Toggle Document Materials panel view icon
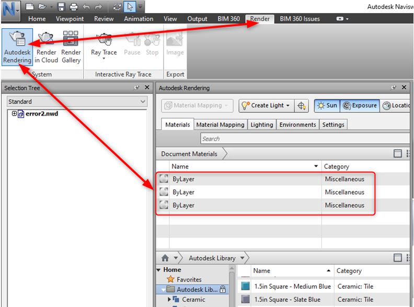This screenshot has height=307, width=414. pyautogui.click(x=397, y=154)
